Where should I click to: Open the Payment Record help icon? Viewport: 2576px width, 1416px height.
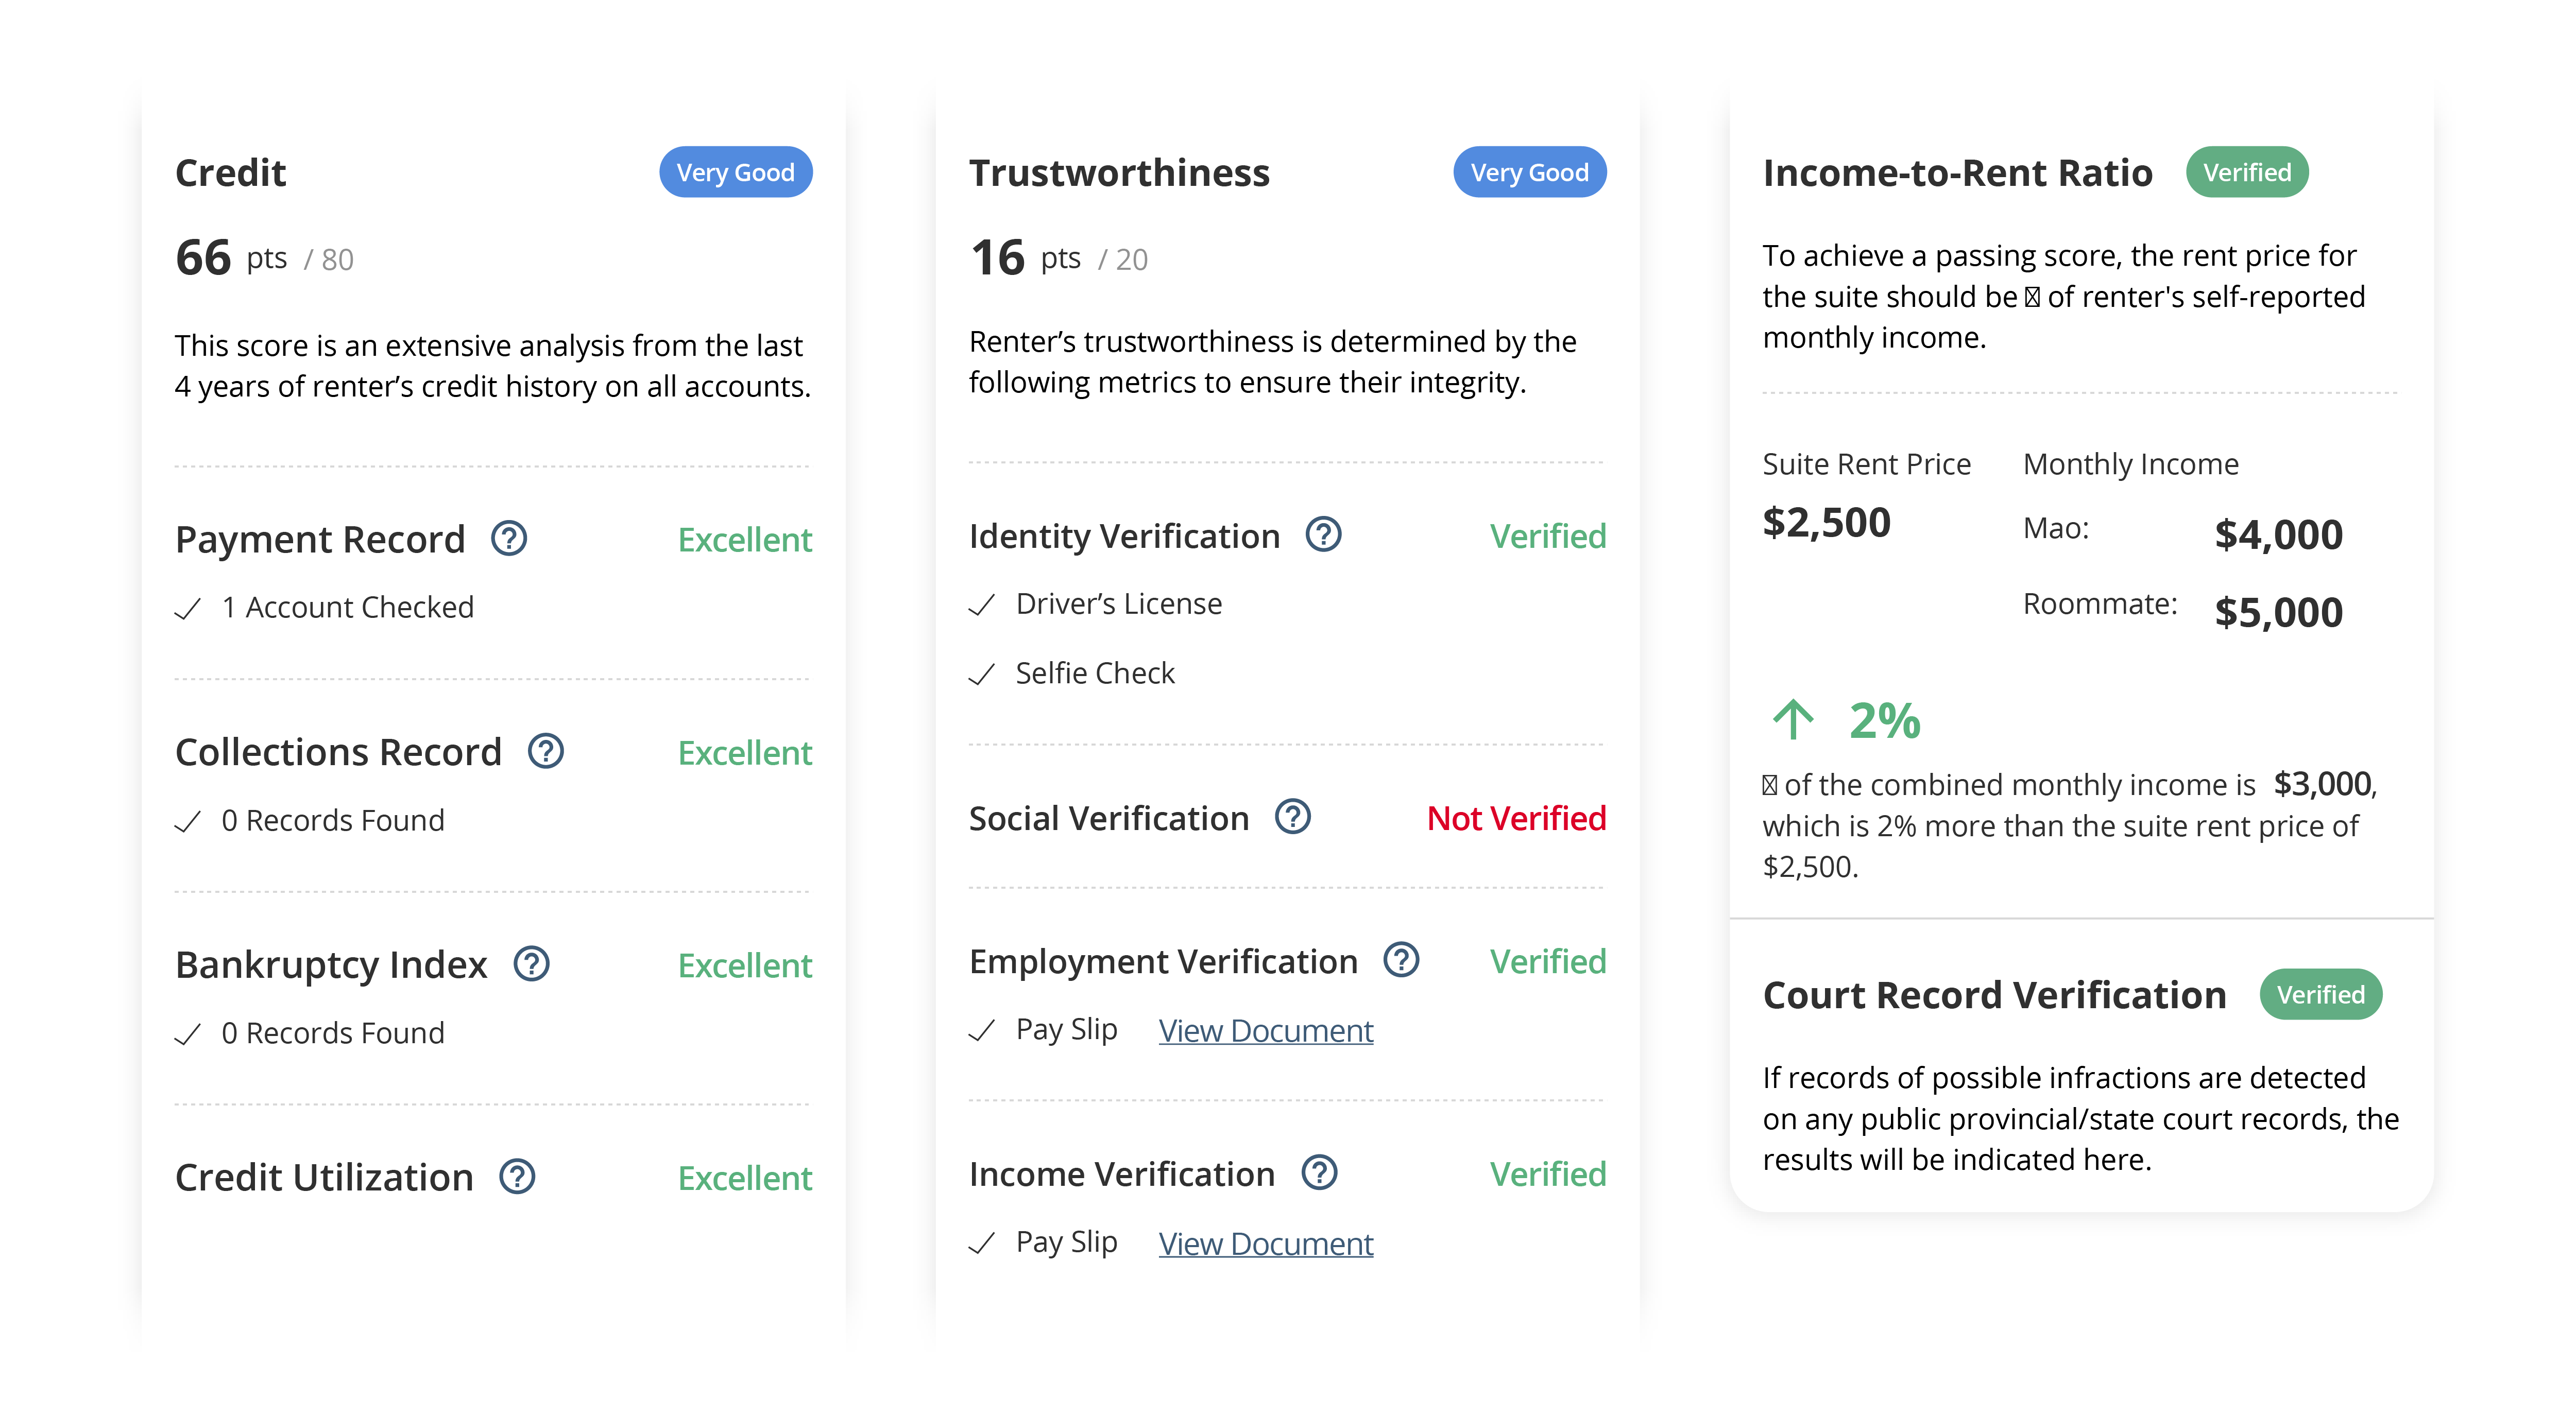point(509,539)
